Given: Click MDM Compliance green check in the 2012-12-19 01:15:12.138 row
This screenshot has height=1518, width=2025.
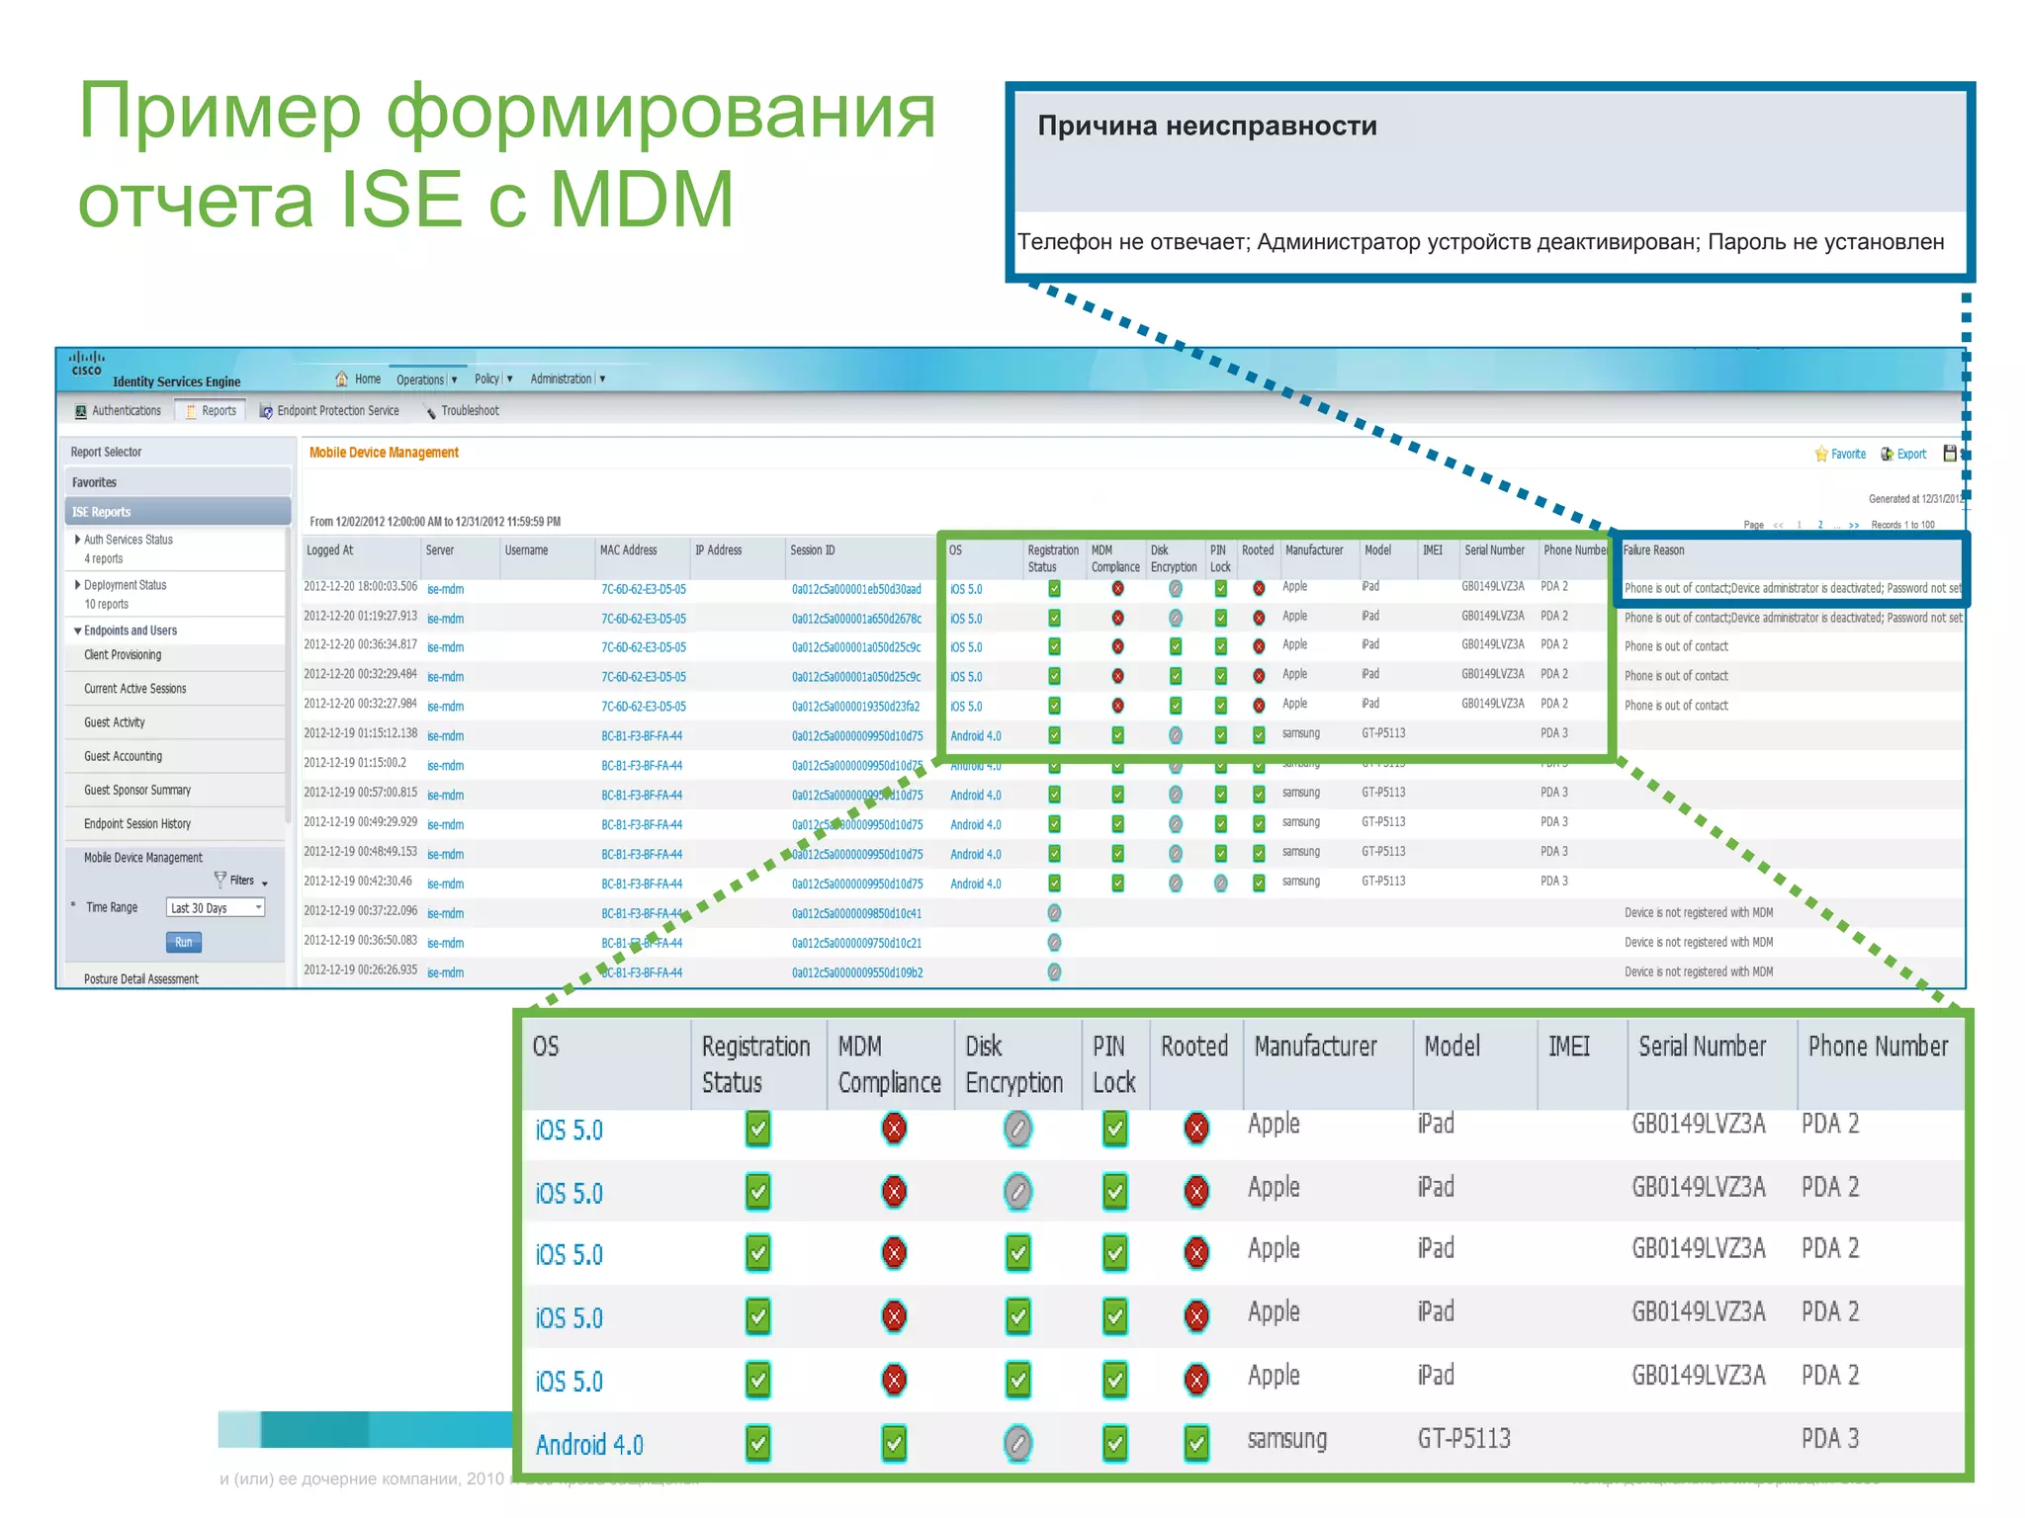Looking at the screenshot, I should click(x=1117, y=735).
